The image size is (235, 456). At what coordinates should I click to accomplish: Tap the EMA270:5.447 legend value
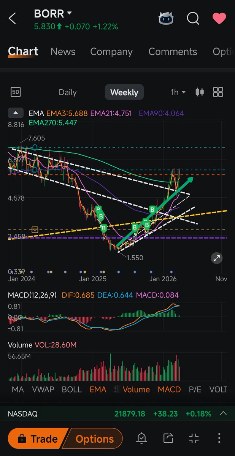click(53, 123)
